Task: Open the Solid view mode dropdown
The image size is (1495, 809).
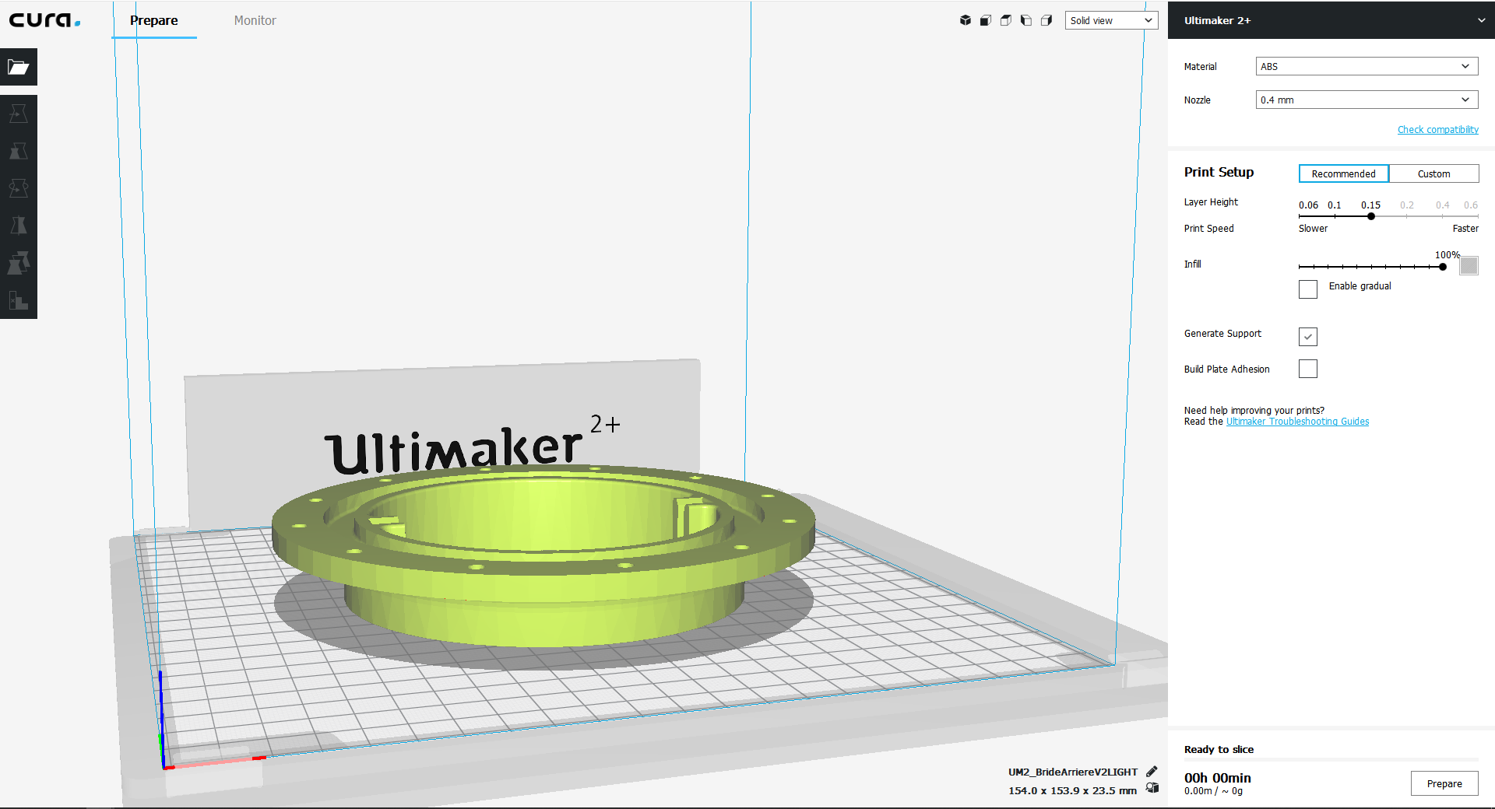Action: pyautogui.click(x=1111, y=20)
